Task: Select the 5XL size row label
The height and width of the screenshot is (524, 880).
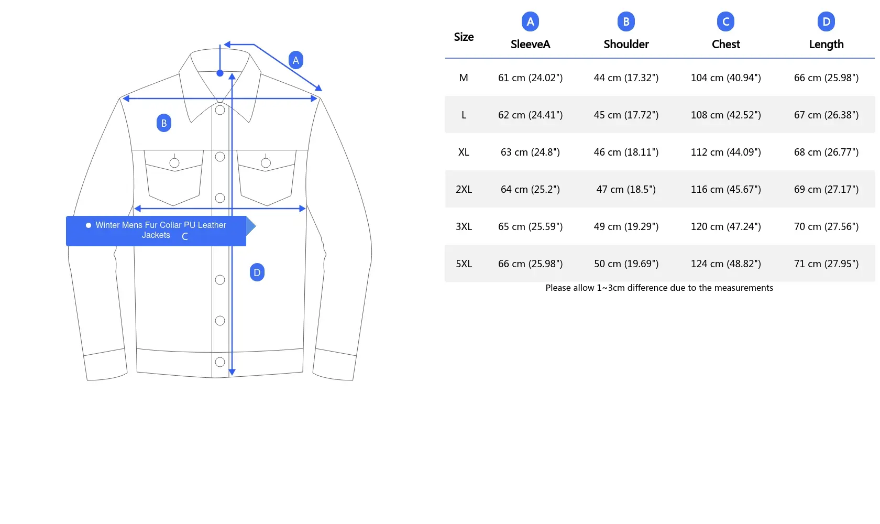Action: pos(464,264)
